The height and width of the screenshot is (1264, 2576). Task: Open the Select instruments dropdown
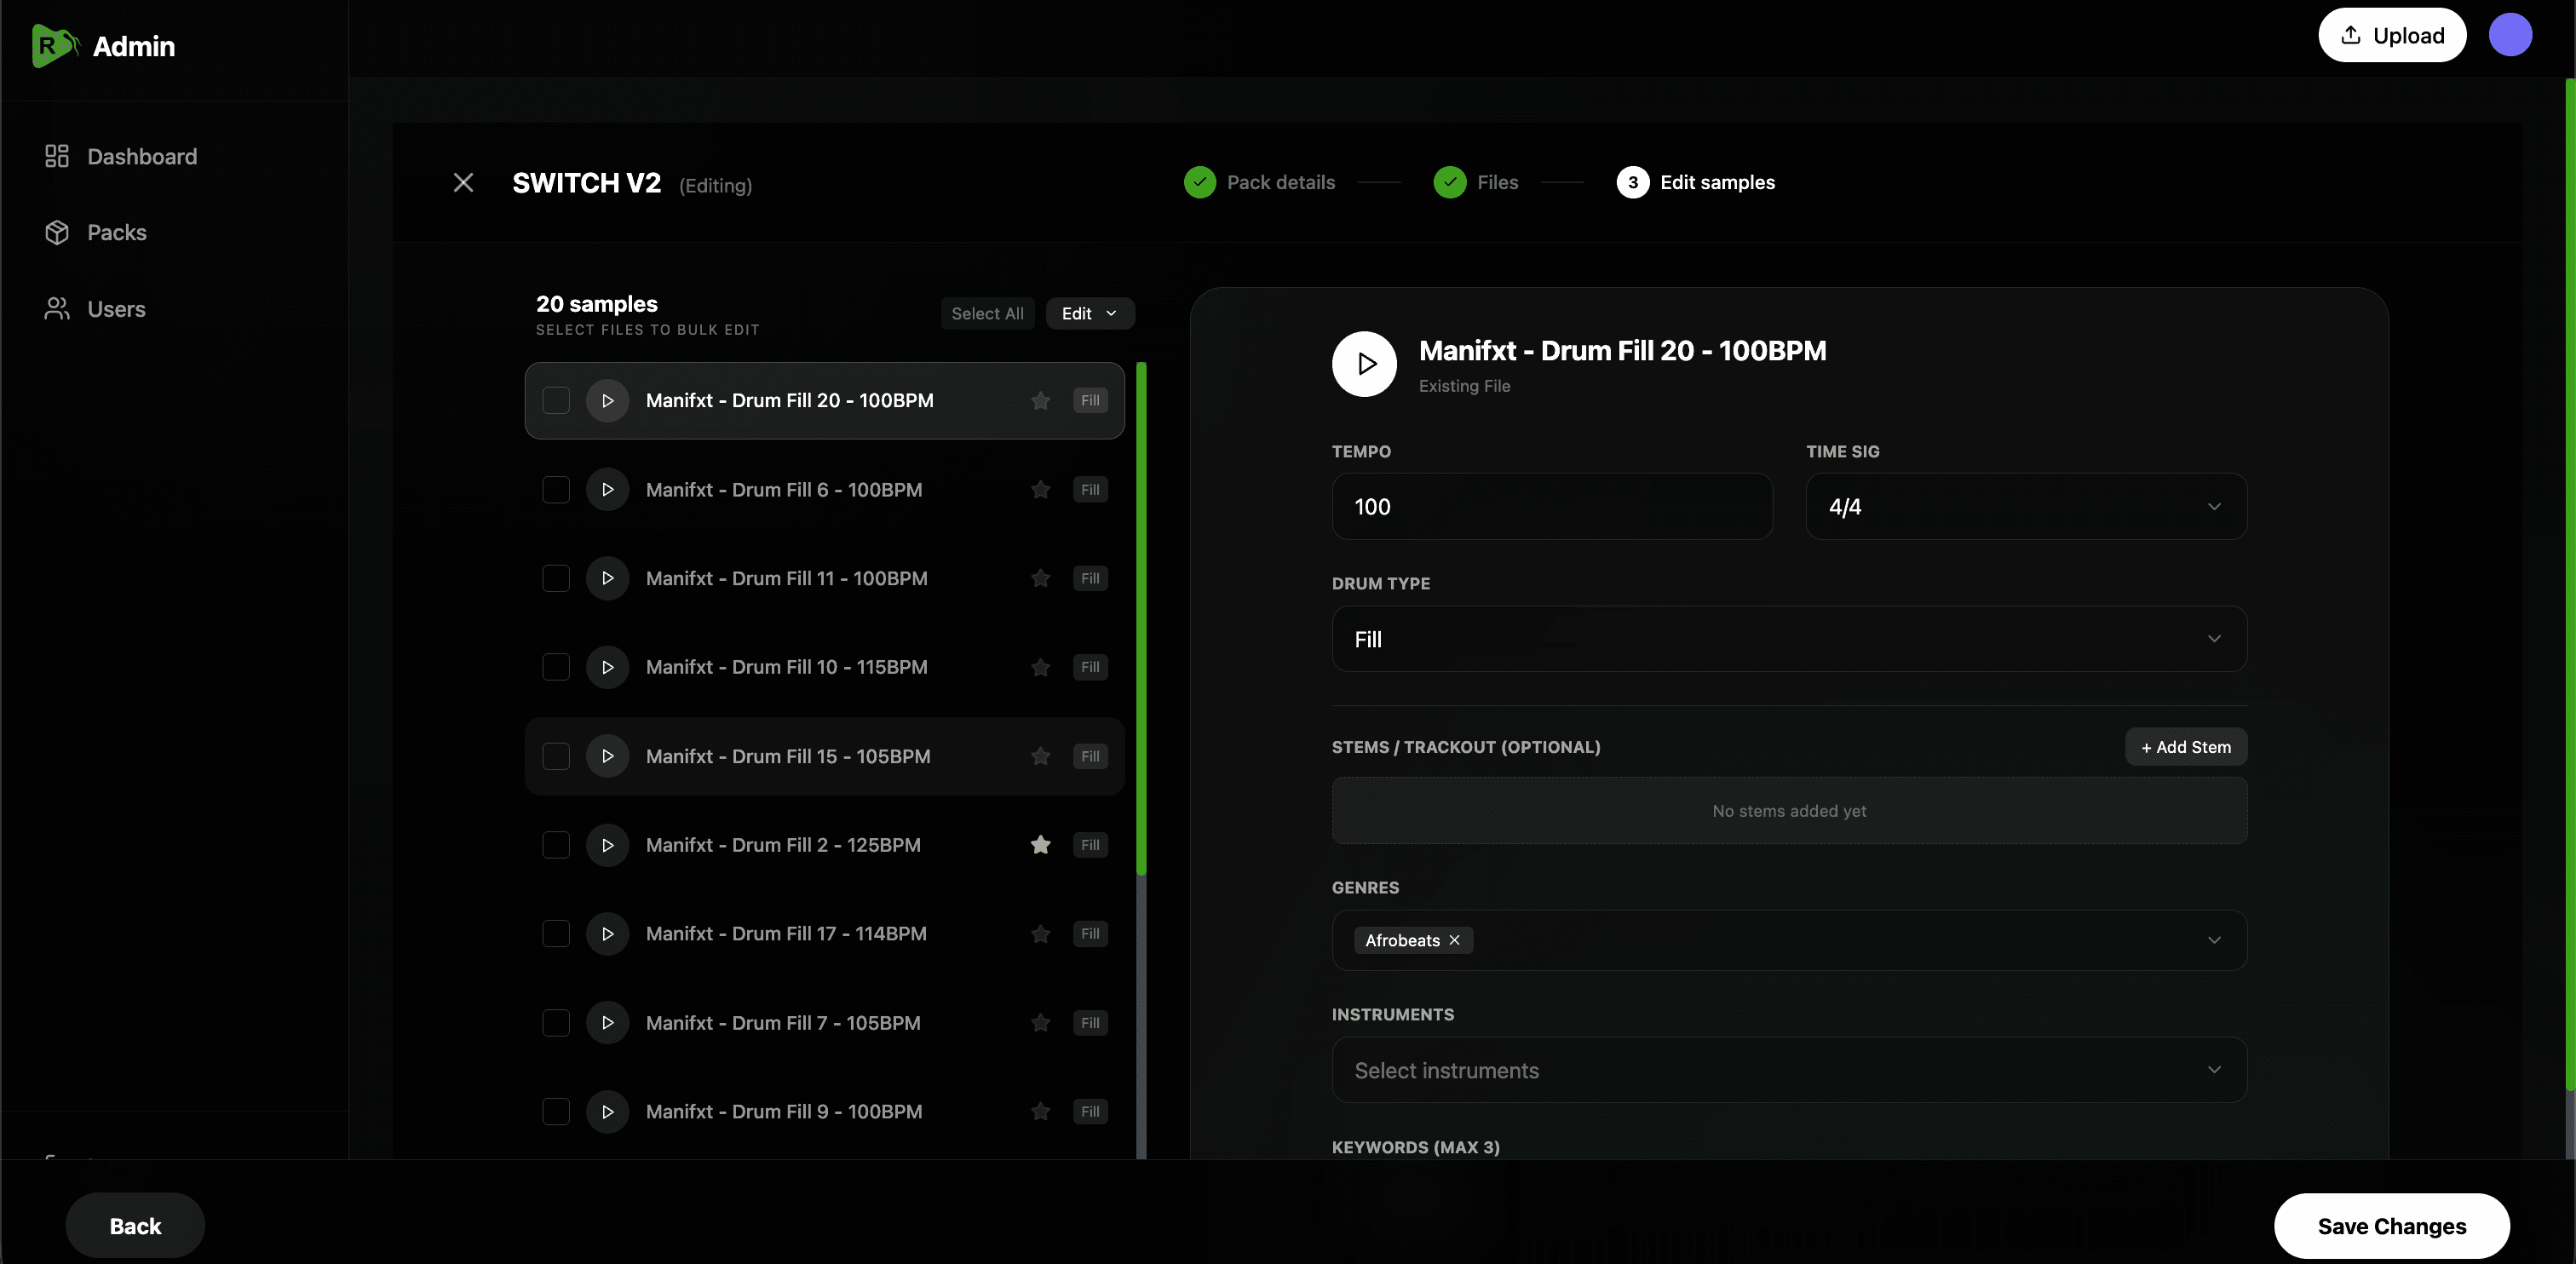1789,1070
